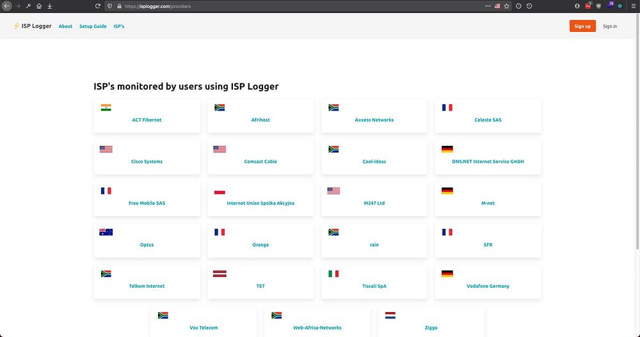The width and height of the screenshot is (640, 337).
Task: Click the Australia flag on Optus card
Action: tap(106, 232)
